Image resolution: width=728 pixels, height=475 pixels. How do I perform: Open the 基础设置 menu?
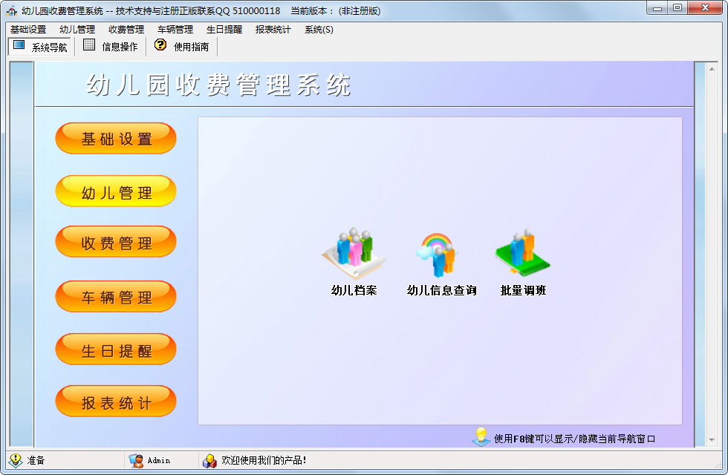28,30
